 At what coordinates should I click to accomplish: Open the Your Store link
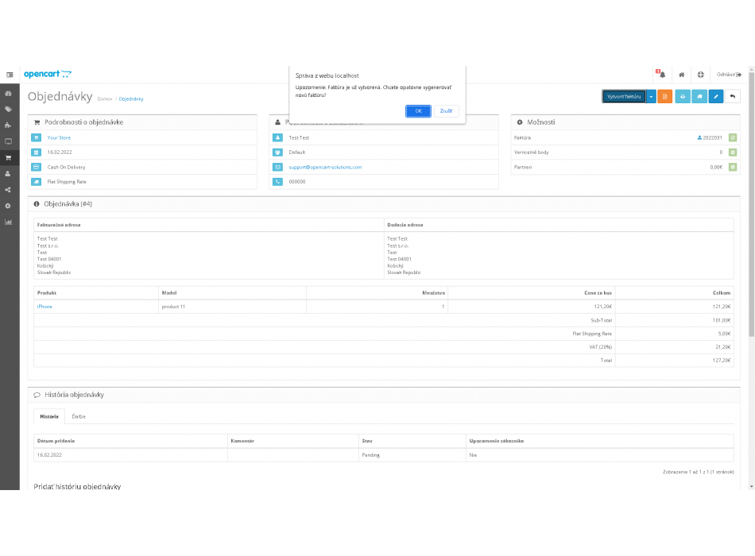(x=59, y=137)
